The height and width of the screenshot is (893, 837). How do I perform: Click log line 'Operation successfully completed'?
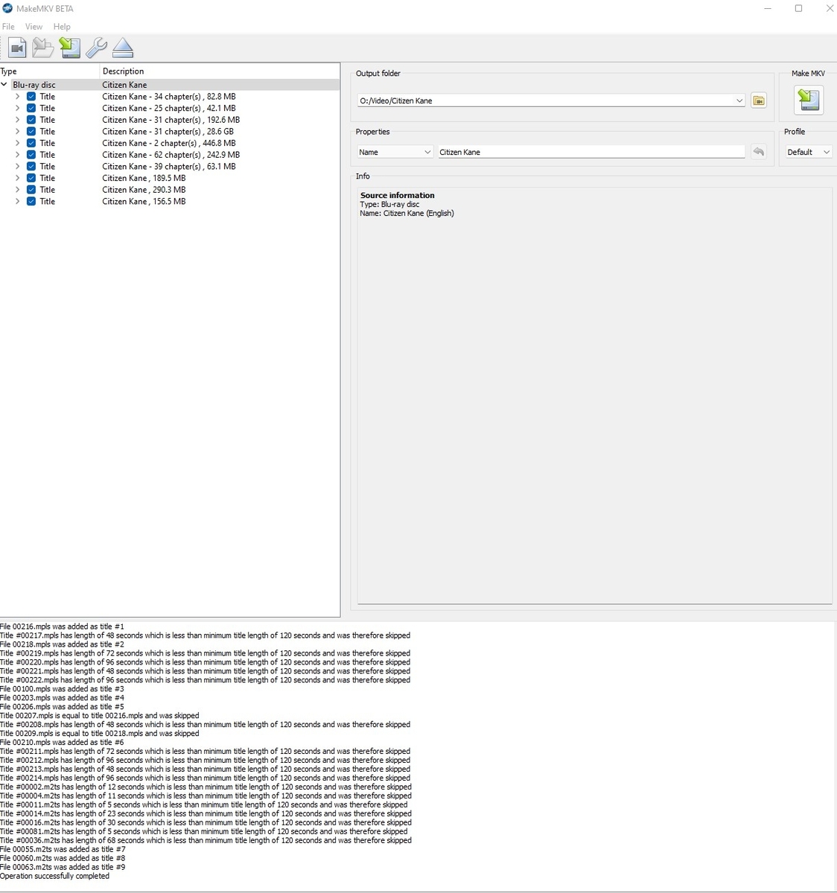click(x=54, y=876)
